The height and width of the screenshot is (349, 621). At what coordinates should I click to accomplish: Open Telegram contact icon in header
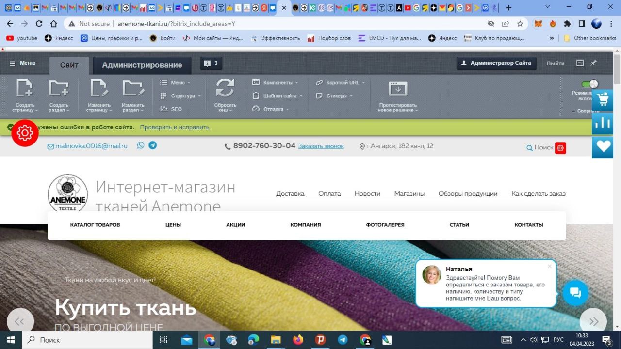tap(153, 145)
